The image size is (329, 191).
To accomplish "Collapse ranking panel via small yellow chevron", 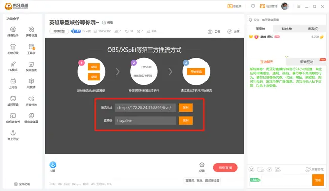I will coord(286,57).
